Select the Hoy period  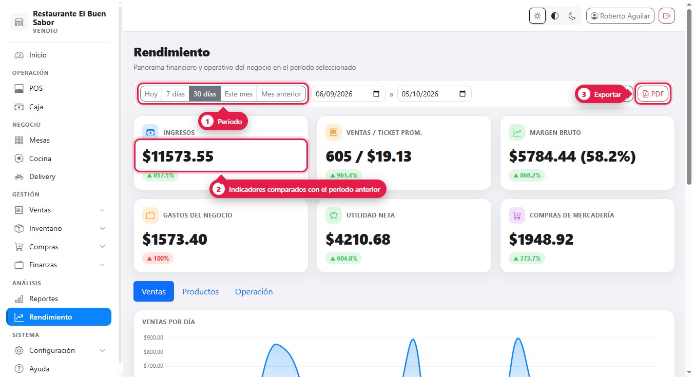(x=151, y=94)
